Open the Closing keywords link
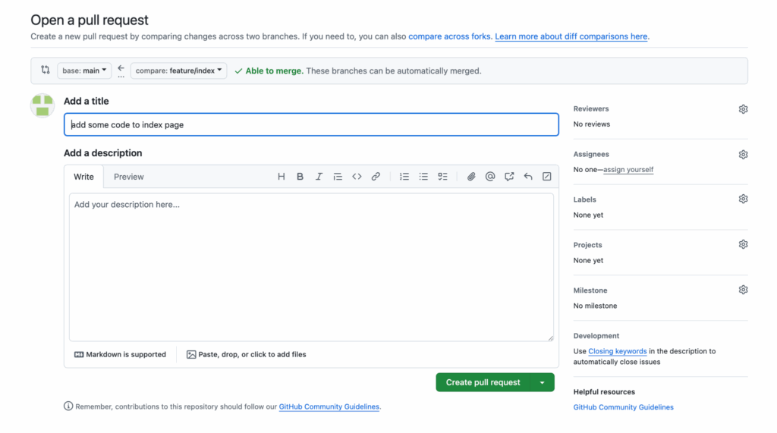 click(617, 352)
